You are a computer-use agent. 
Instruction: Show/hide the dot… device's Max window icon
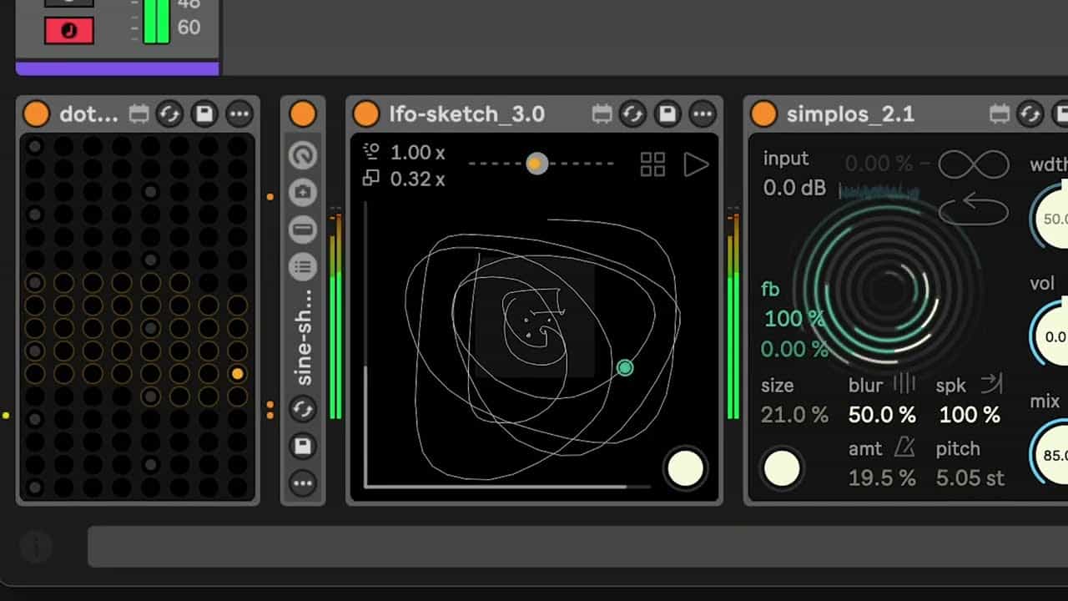click(139, 114)
